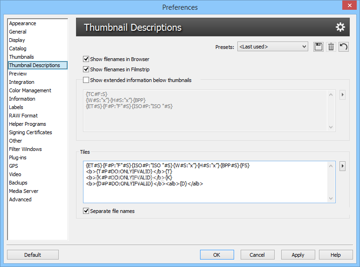The height and width of the screenshot is (267, 360).
Task: Click extended info box scrollbar up arrow
Action: click(331, 95)
